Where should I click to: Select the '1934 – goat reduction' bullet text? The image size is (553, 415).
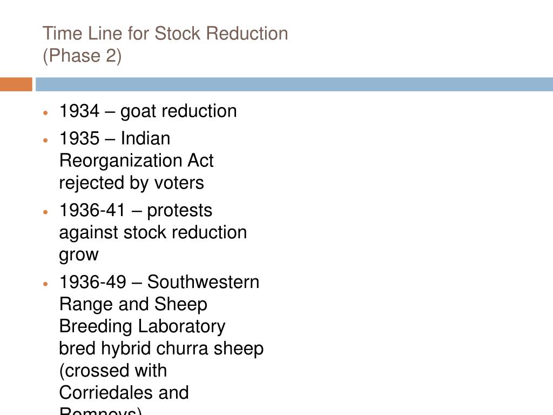[148, 111]
